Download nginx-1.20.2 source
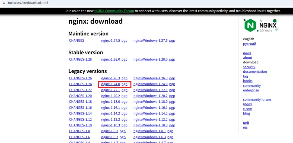 pyautogui.click(x=110, y=96)
